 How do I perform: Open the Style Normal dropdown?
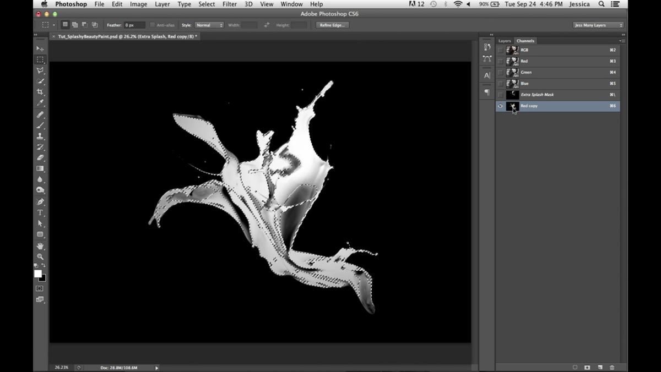pyautogui.click(x=209, y=25)
